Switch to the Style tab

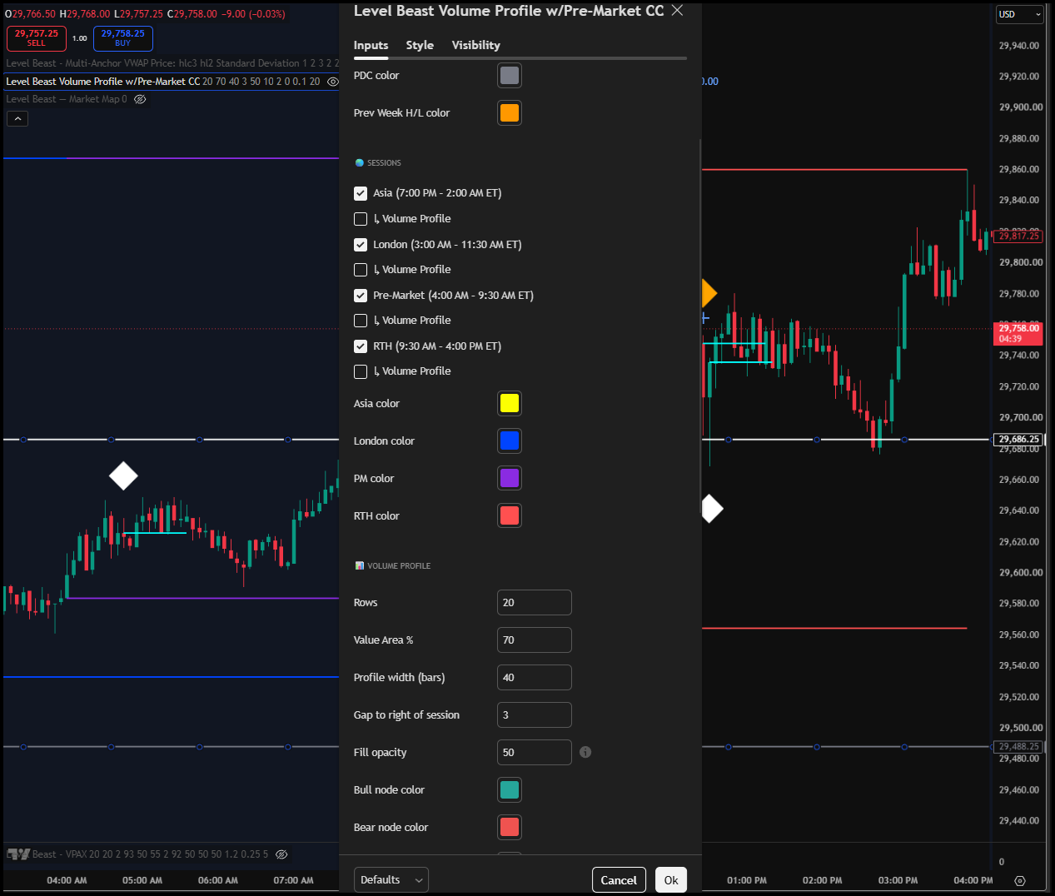point(420,45)
